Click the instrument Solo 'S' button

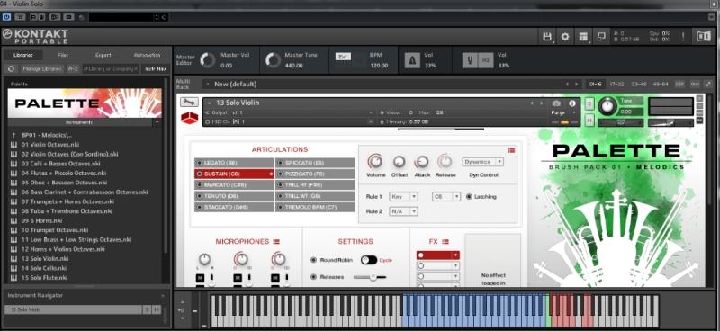589,103
